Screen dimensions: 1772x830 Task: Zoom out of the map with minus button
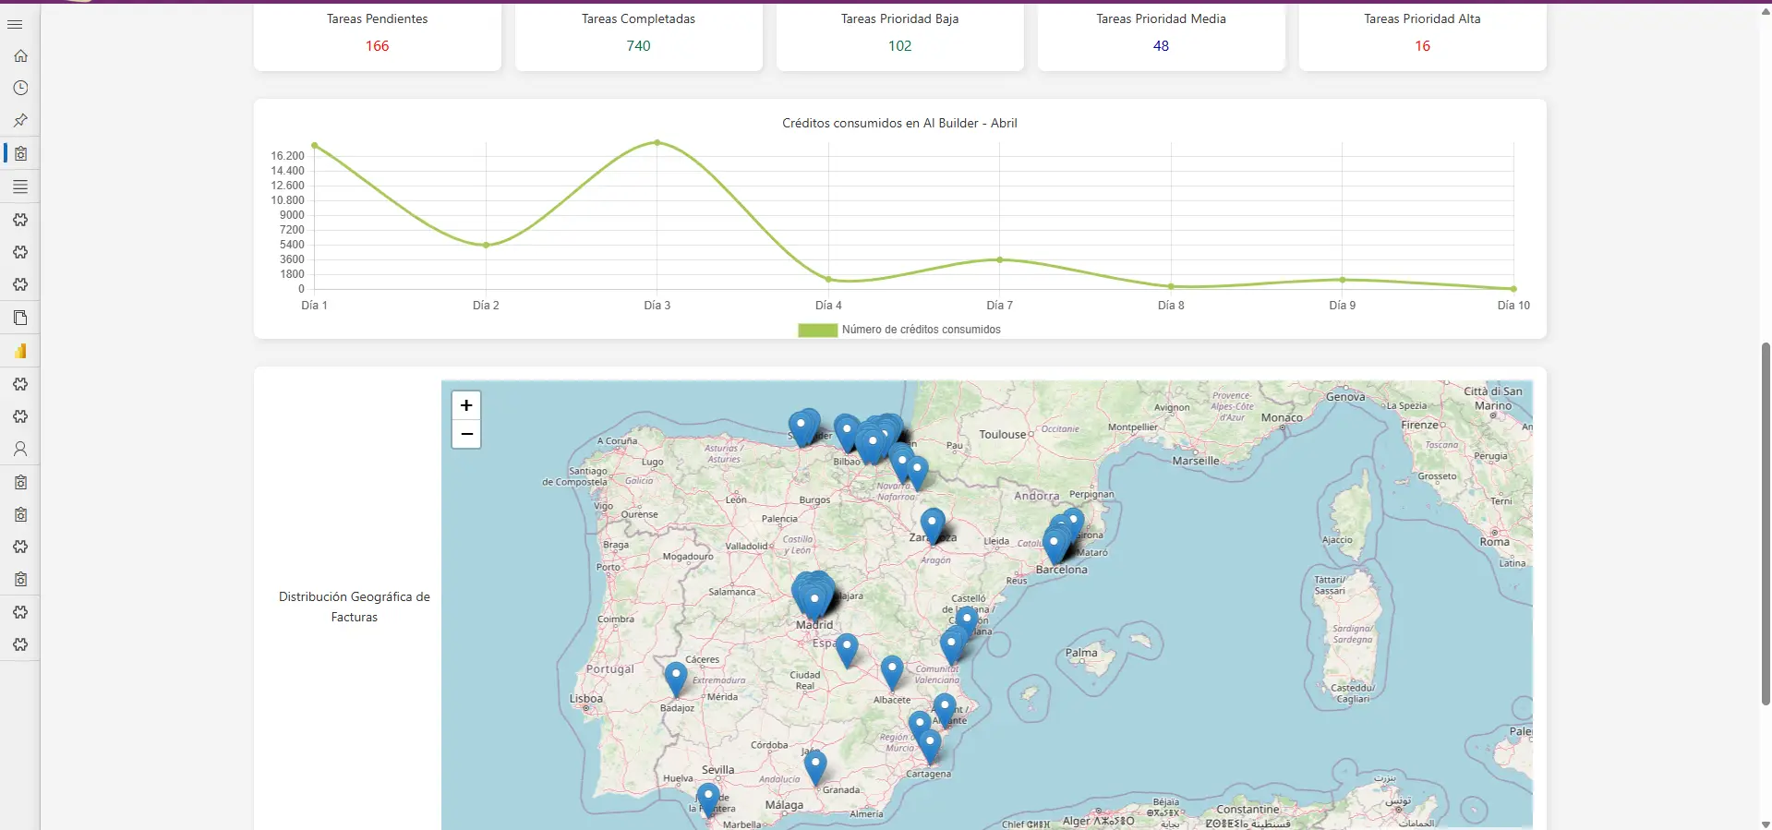pos(466,434)
